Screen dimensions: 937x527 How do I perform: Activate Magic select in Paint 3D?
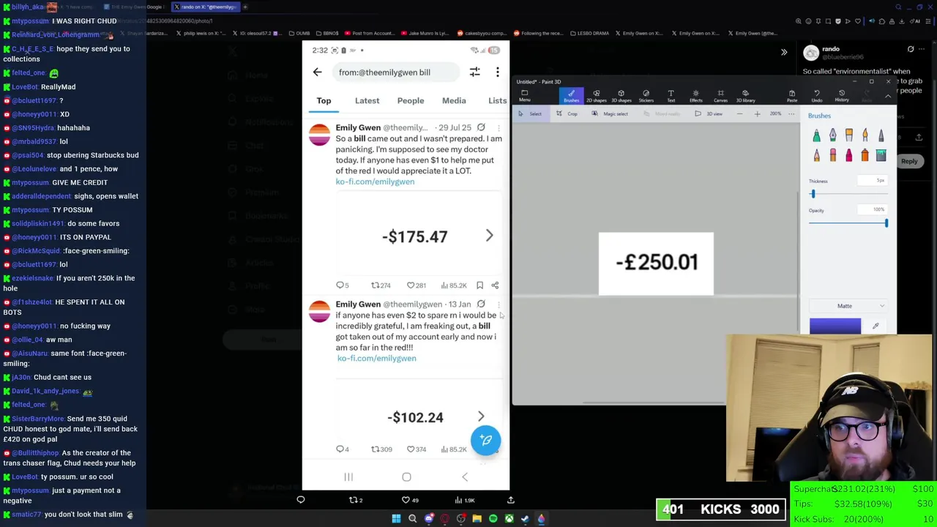coord(611,113)
